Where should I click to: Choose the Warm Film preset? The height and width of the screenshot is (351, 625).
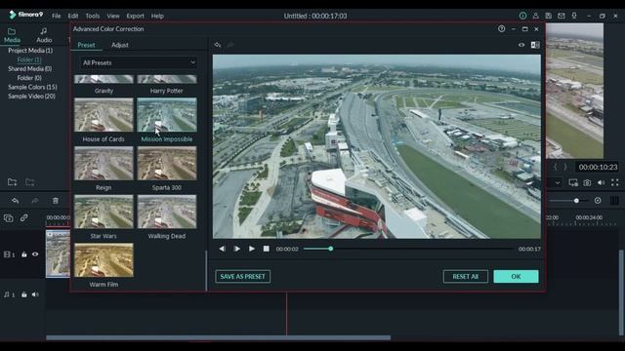(x=104, y=260)
